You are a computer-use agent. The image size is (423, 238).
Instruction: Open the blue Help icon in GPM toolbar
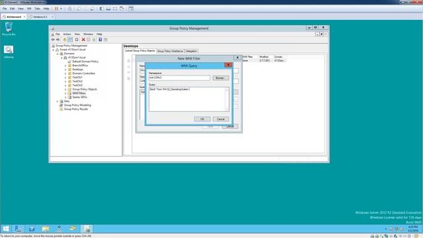pyautogui.click(x=100, y=40)
